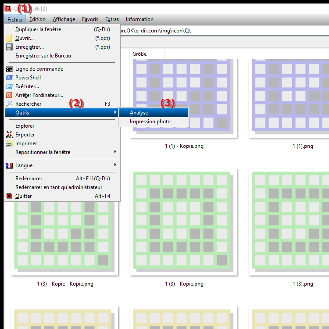The image size is (329, 329).
Task: Open the Affichage menu
Action: tap(64, 19)
